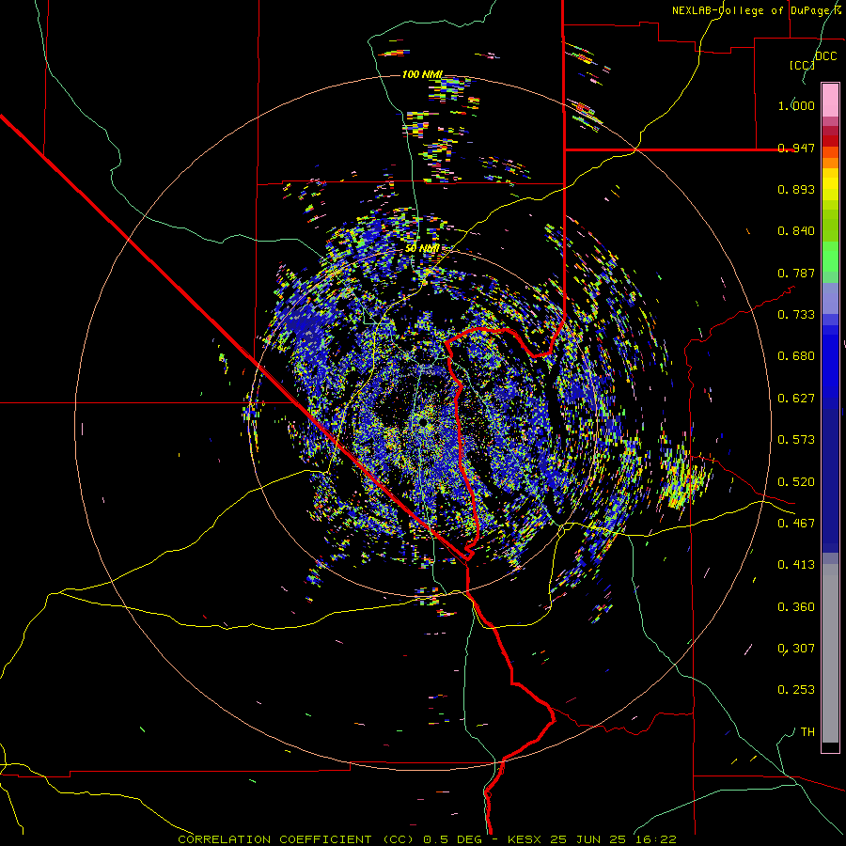Click the 0.413 color scale label
The image size is (846, 846).
[796, 565]
